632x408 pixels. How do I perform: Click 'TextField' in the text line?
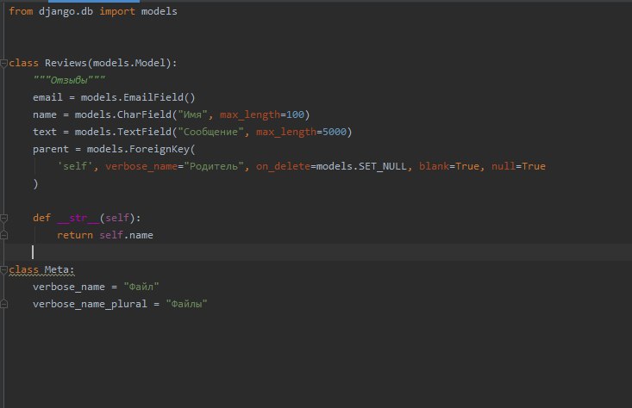point(144,132)
